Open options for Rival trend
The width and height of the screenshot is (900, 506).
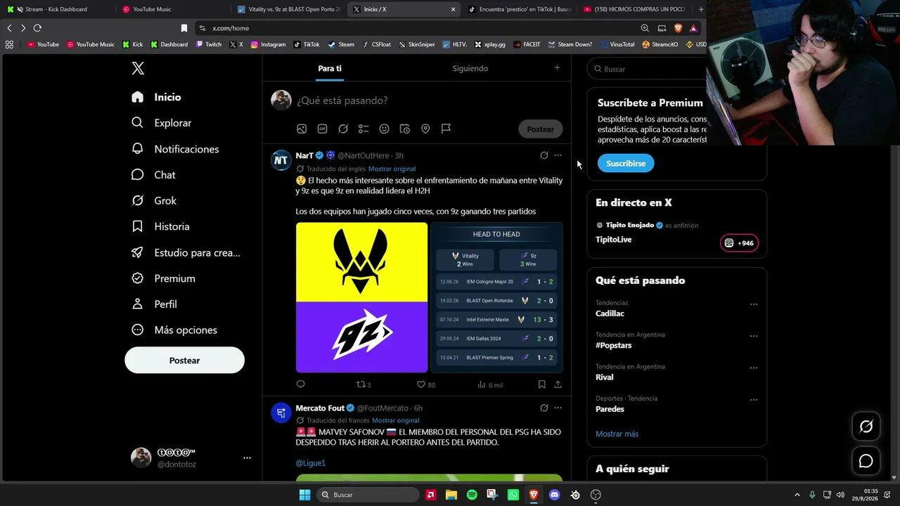[754, 368]
